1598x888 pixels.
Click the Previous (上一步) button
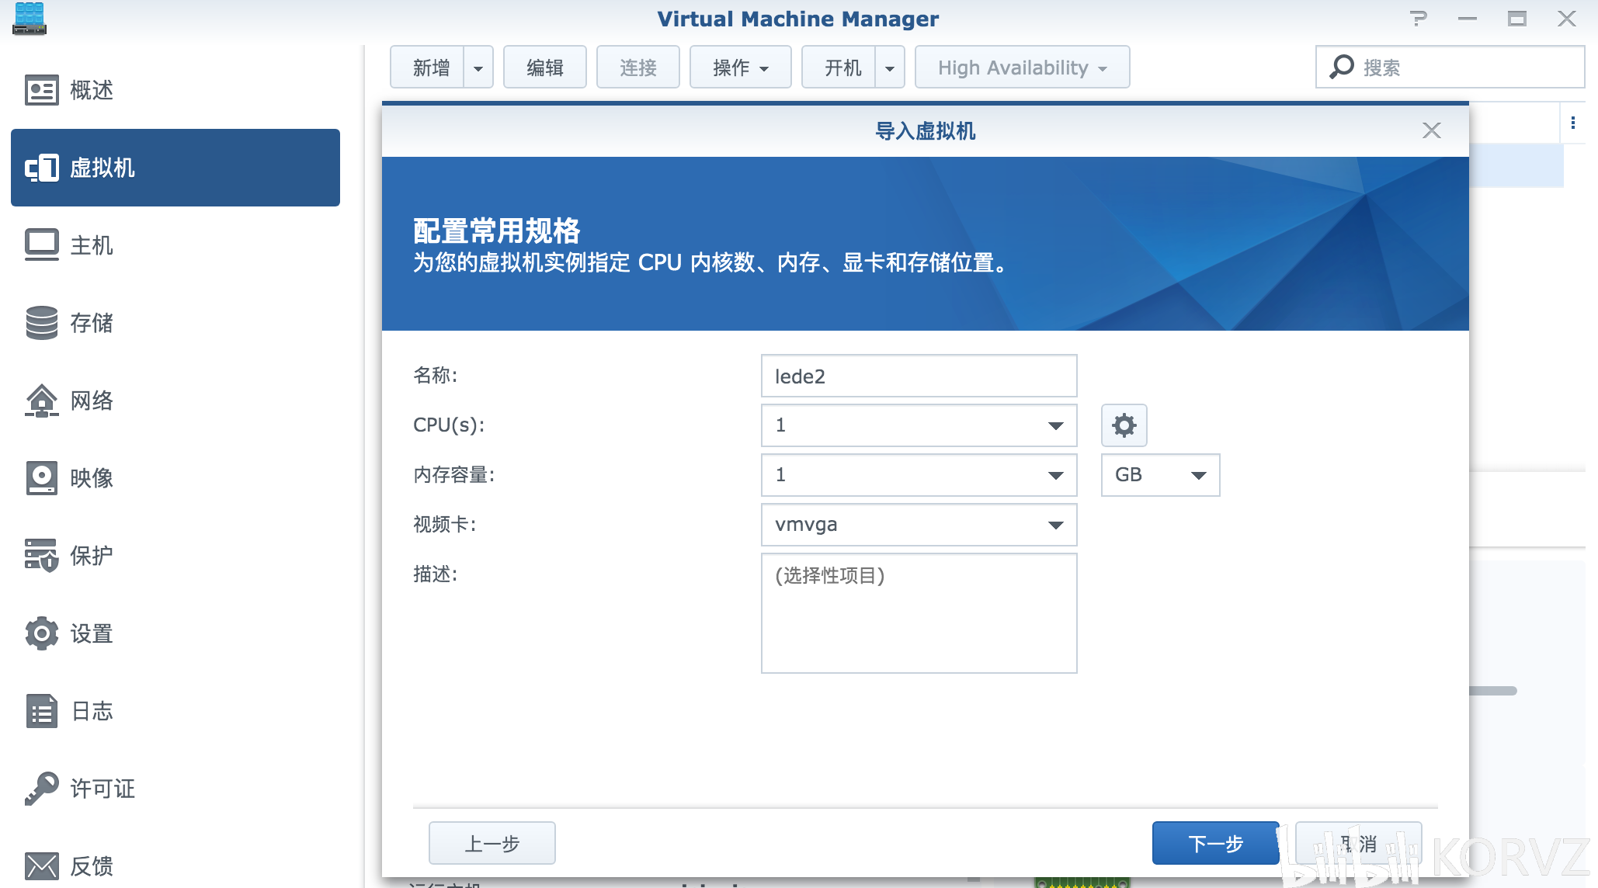point(492,843)
